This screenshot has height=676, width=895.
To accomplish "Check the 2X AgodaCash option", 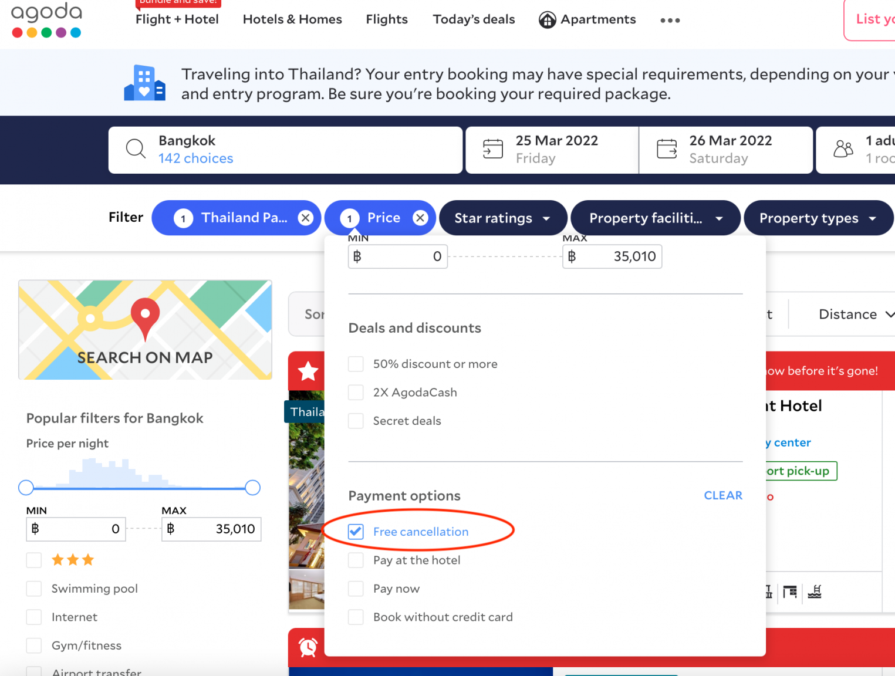I will [356, 393].
